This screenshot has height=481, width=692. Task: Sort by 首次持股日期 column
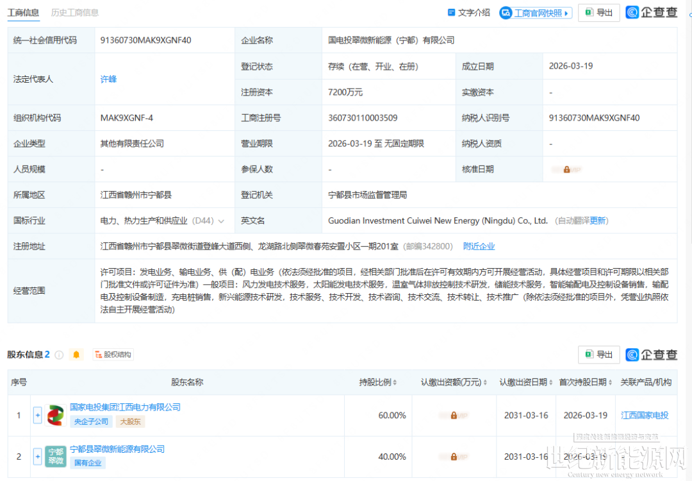click(583, 382)
